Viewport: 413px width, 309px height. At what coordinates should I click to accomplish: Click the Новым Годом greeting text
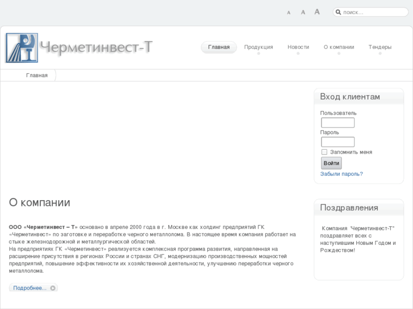coord(373,243)
